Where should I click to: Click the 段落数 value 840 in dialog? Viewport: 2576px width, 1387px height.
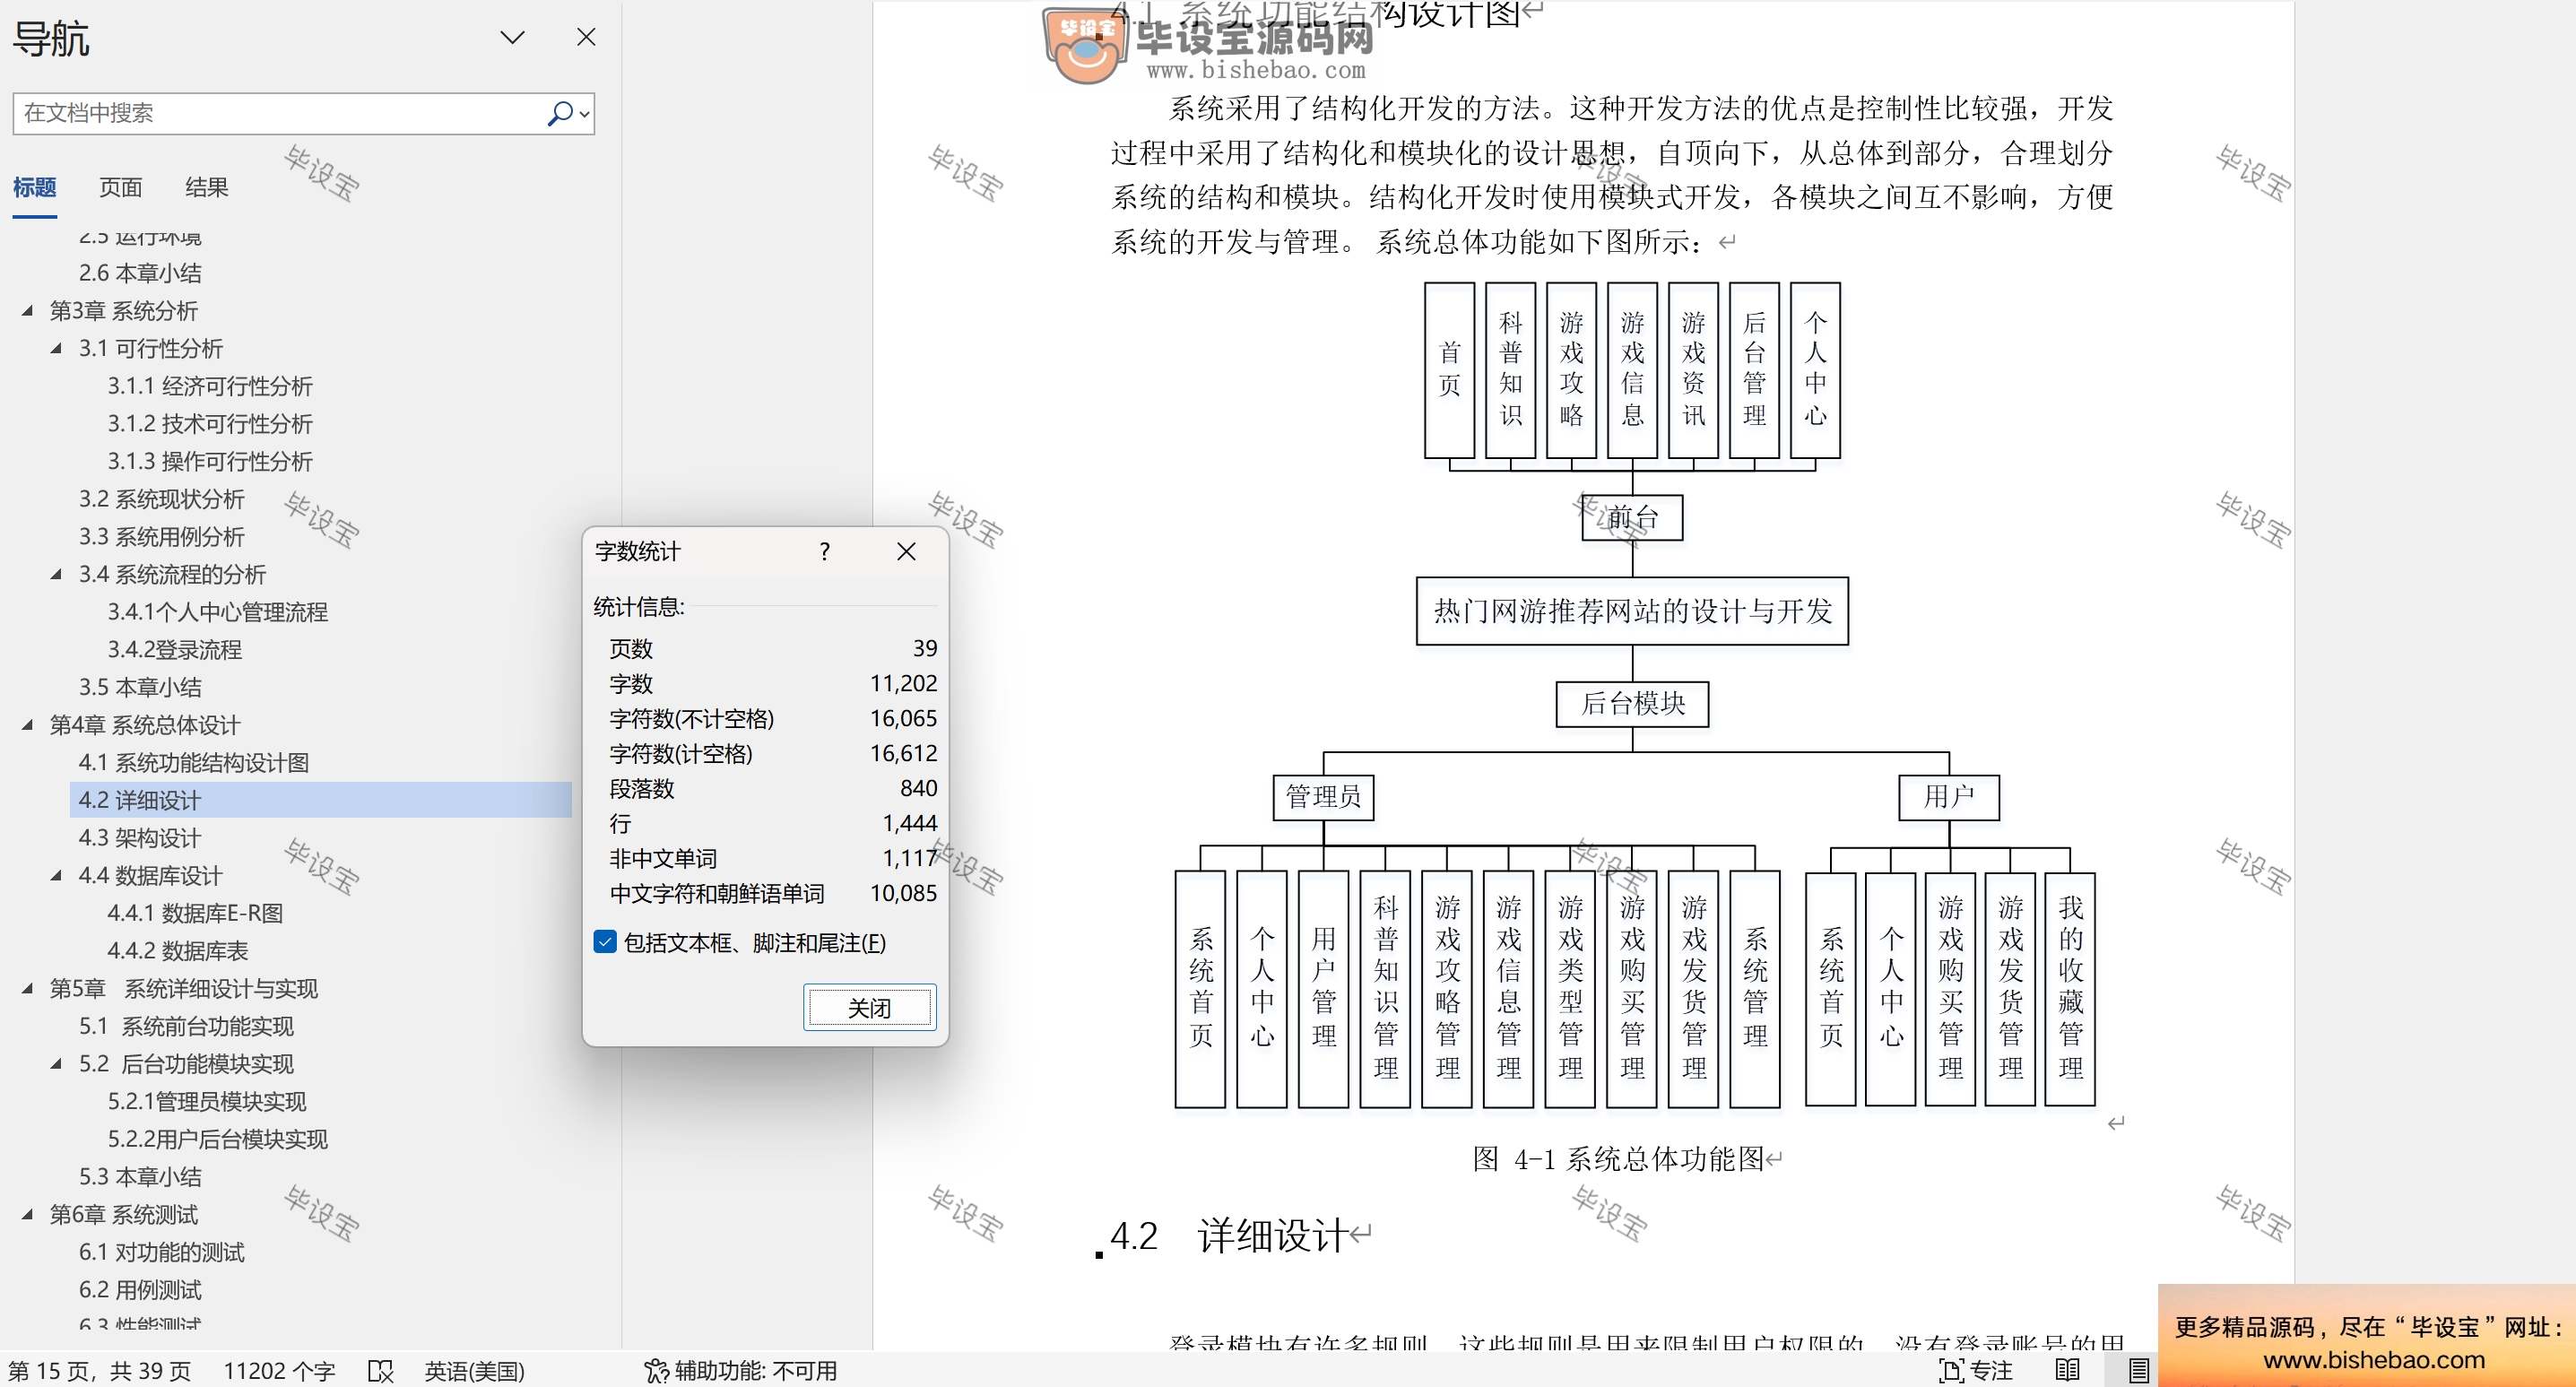tap(918, 788)
